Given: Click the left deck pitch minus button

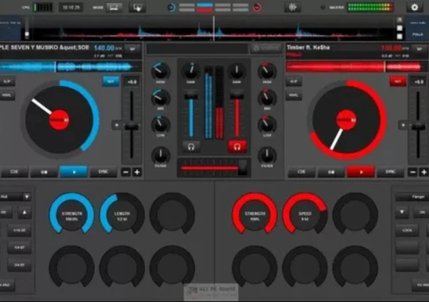Looking at the screenshot, I should 126,172.
